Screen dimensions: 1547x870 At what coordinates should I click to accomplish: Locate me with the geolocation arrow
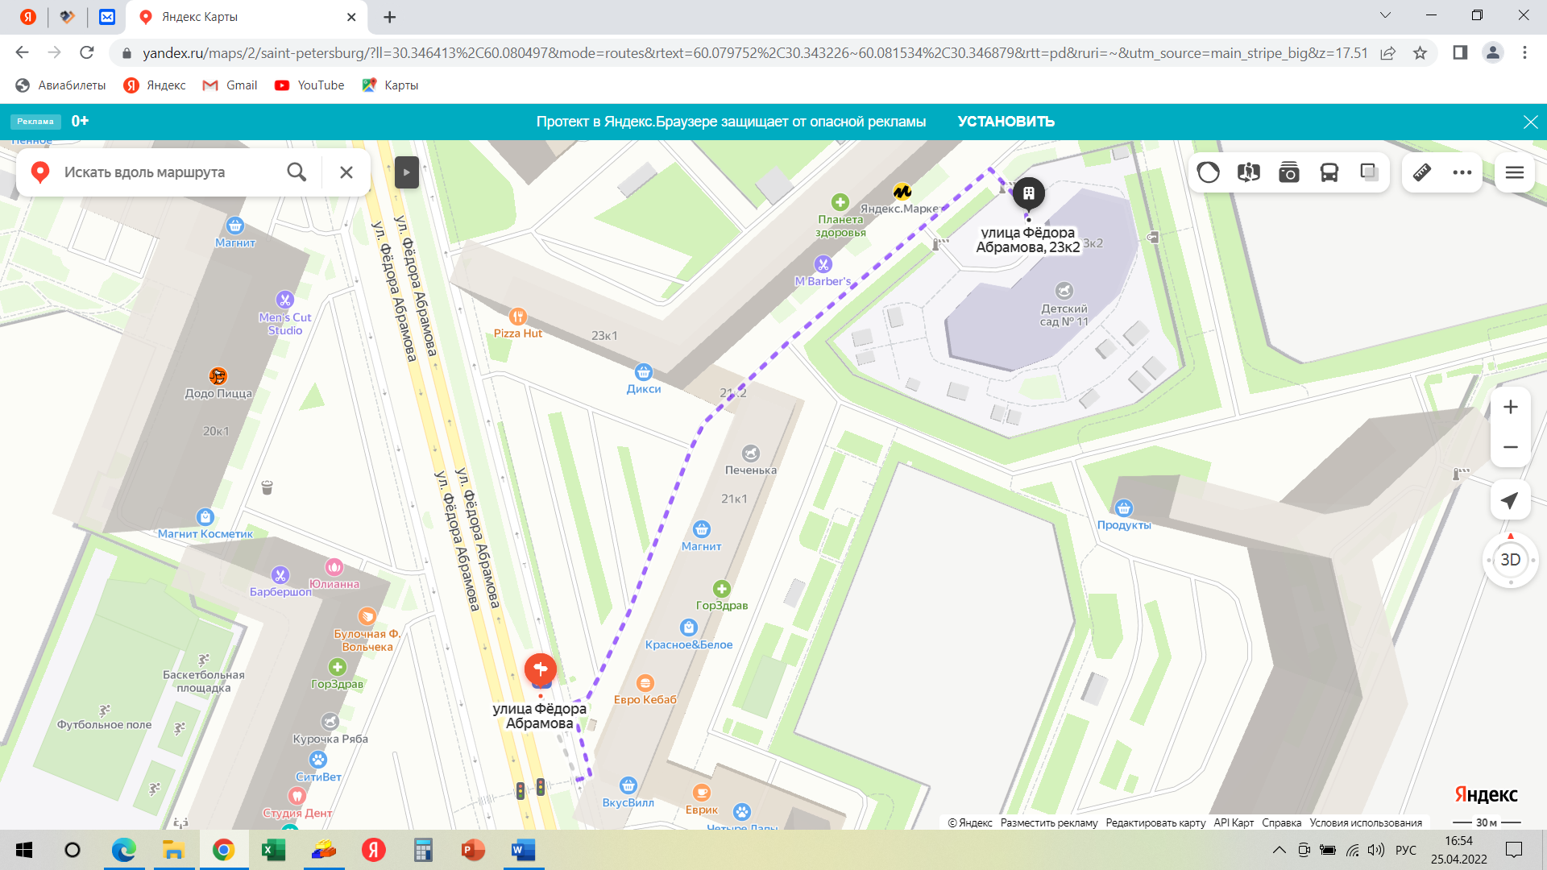[x=1511, y=500]
